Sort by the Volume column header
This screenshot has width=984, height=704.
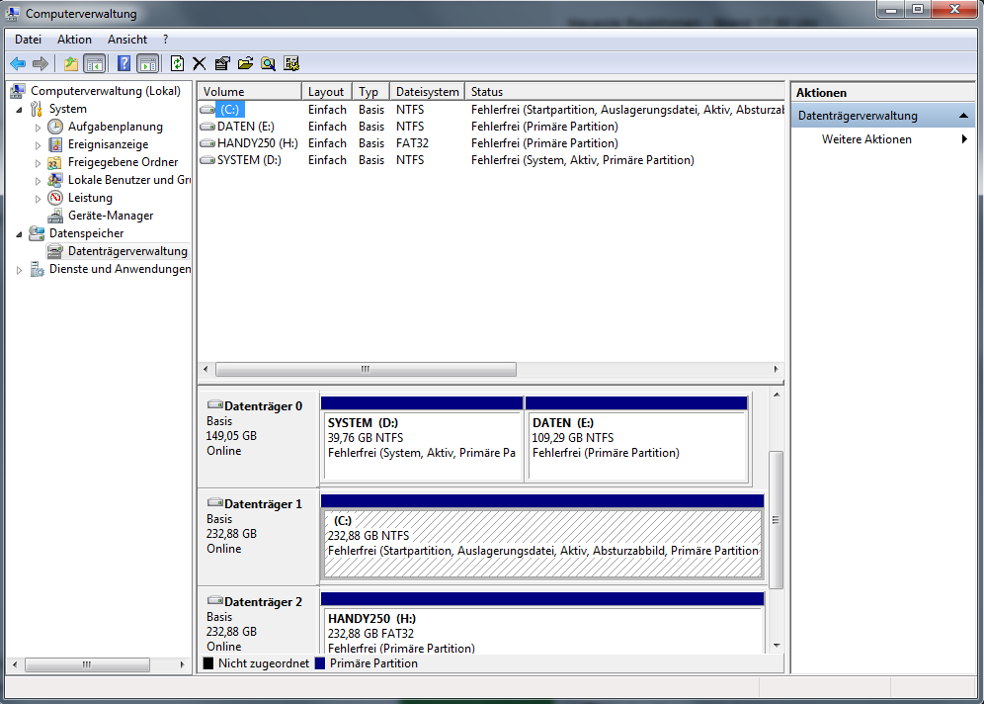click(x=250, y=92)
